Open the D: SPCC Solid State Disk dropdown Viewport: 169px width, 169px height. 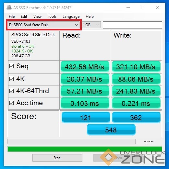(x=44, y=25)
